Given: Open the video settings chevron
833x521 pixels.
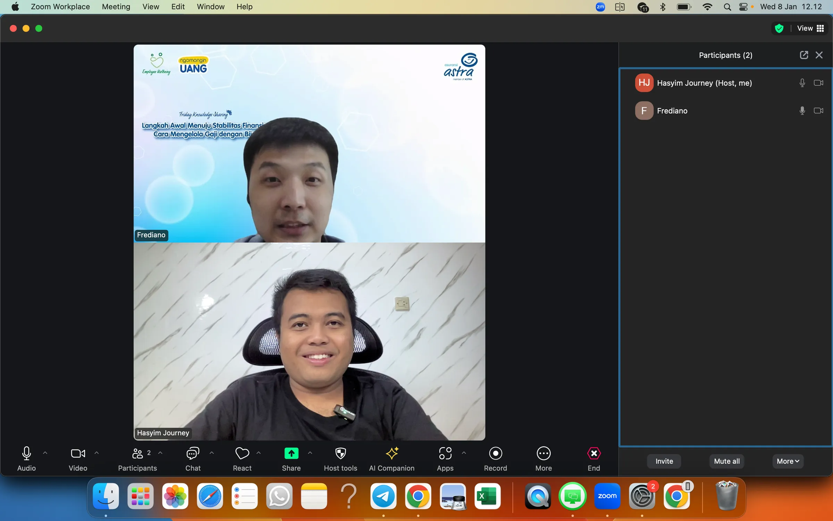Looking at the screenshot, I should point(96,453).
